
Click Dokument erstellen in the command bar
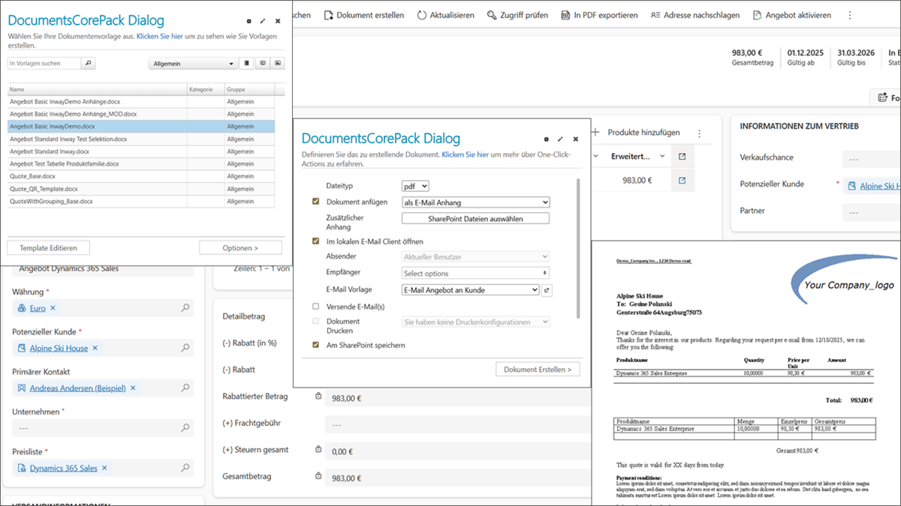pos(363,15)
